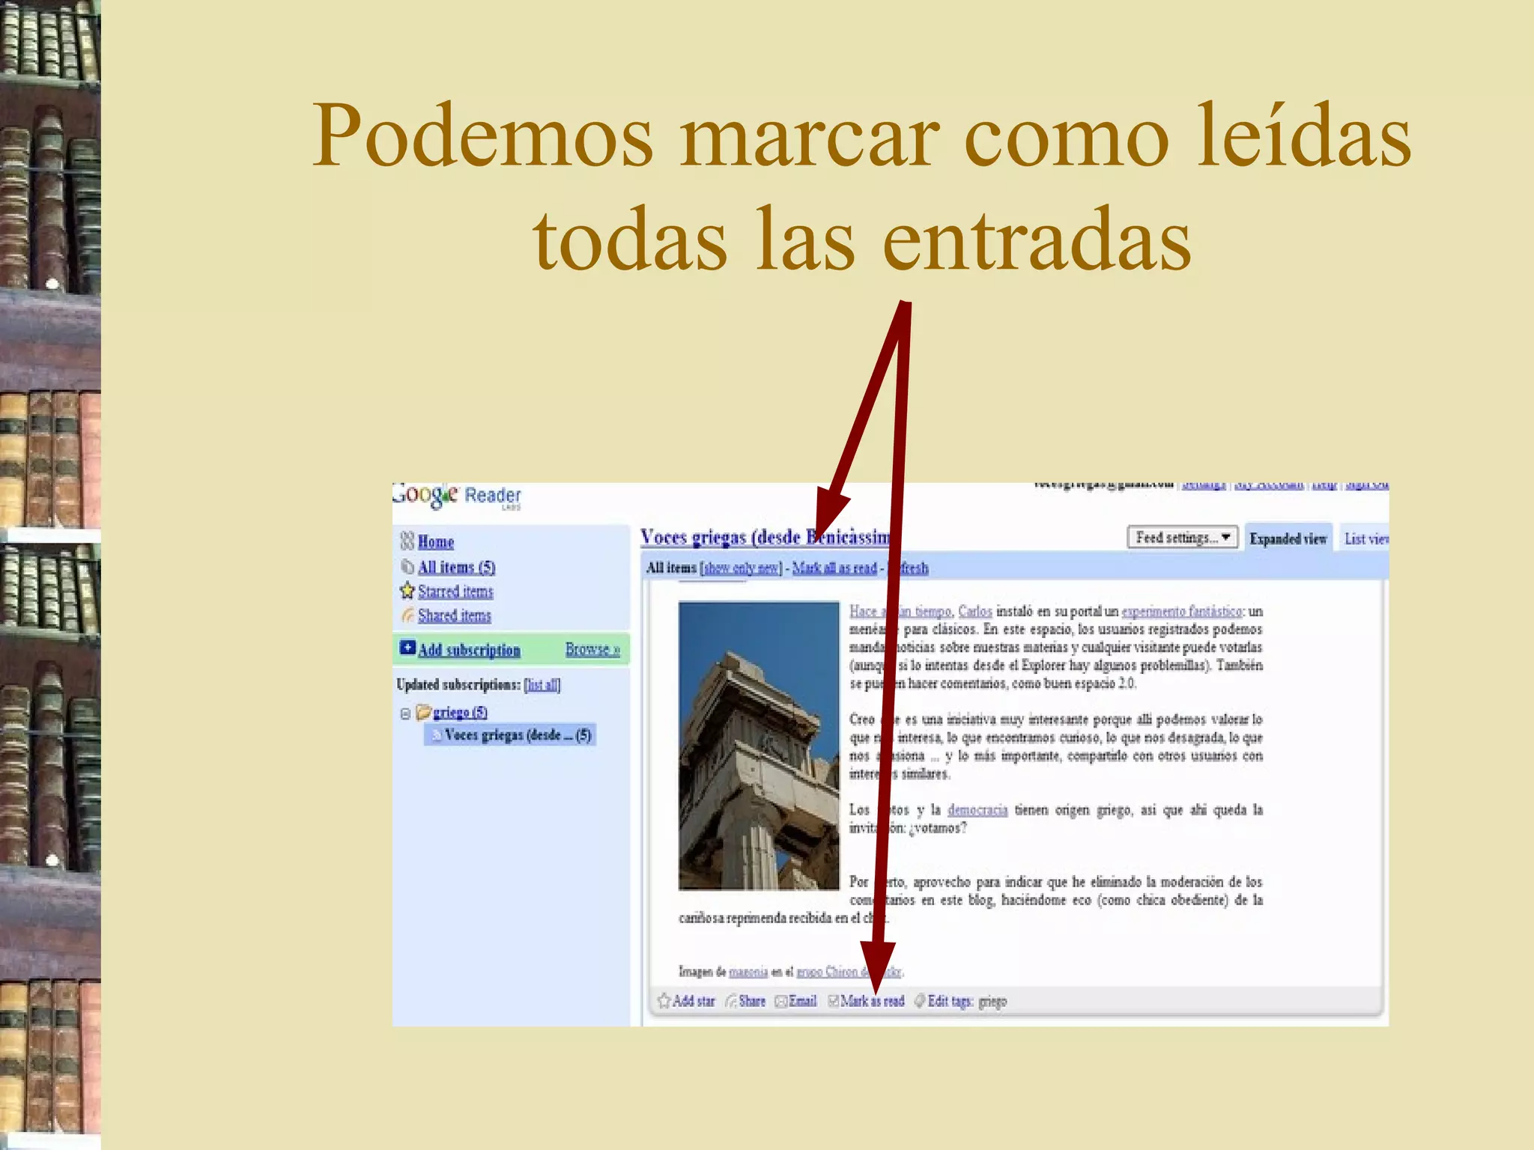Click the Email envelope icon
1534x1150 pixels.
(781, 1002)
